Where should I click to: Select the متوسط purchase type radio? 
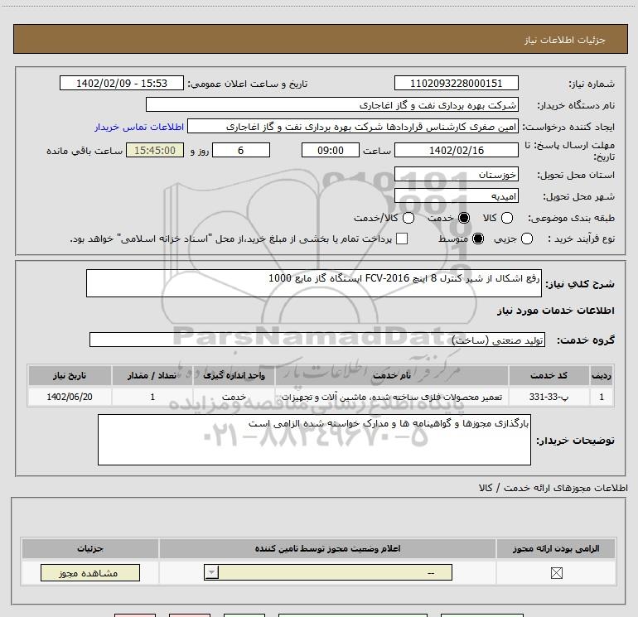coord(478,239)
